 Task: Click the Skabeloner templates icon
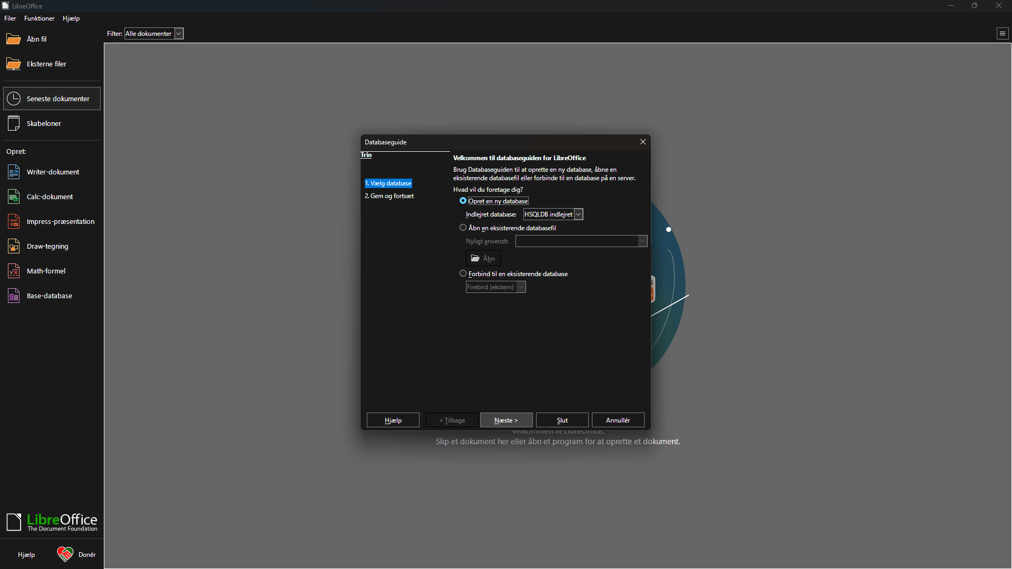(14, 123)
